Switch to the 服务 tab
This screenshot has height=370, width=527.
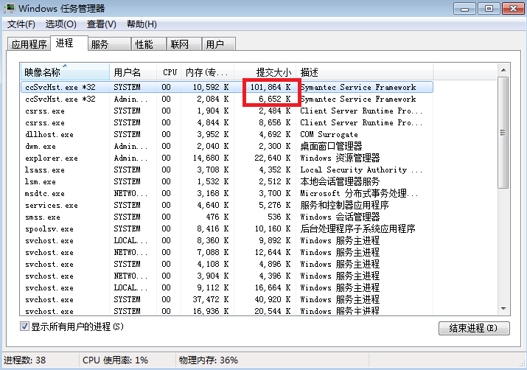point(100,44)
